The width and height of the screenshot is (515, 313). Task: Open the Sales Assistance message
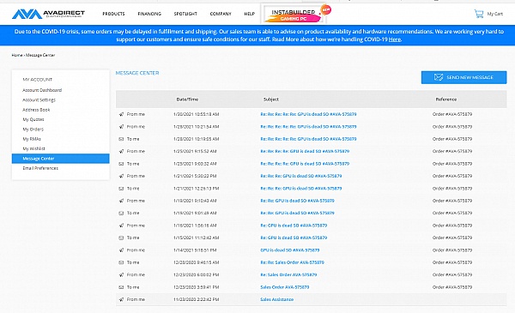click(x=277, y=299)
